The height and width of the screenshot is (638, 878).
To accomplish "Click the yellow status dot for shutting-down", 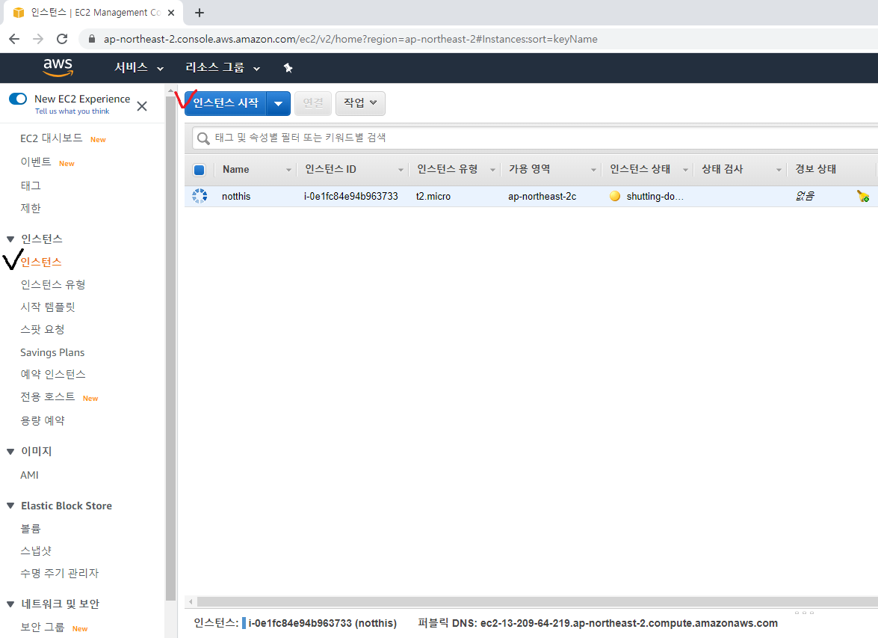I will pyautogui.click(x=615, y=196).
